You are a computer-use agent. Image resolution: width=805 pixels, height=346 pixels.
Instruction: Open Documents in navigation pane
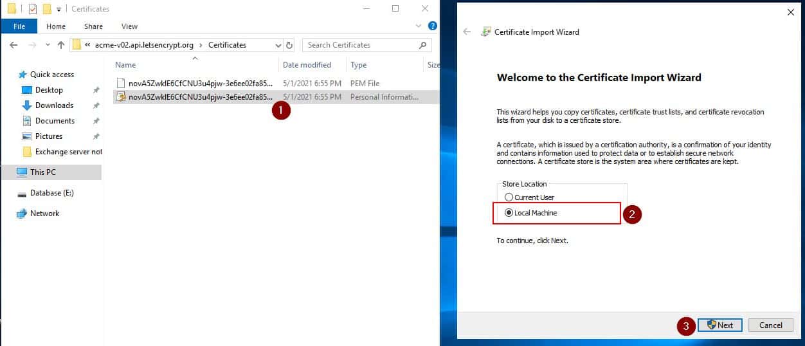point(55,121)
